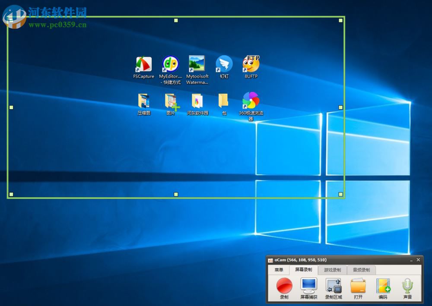Screen dimensions: 432x306
Task: Click the bottom-middle handle of the recording frame
Action: [176, 194]
